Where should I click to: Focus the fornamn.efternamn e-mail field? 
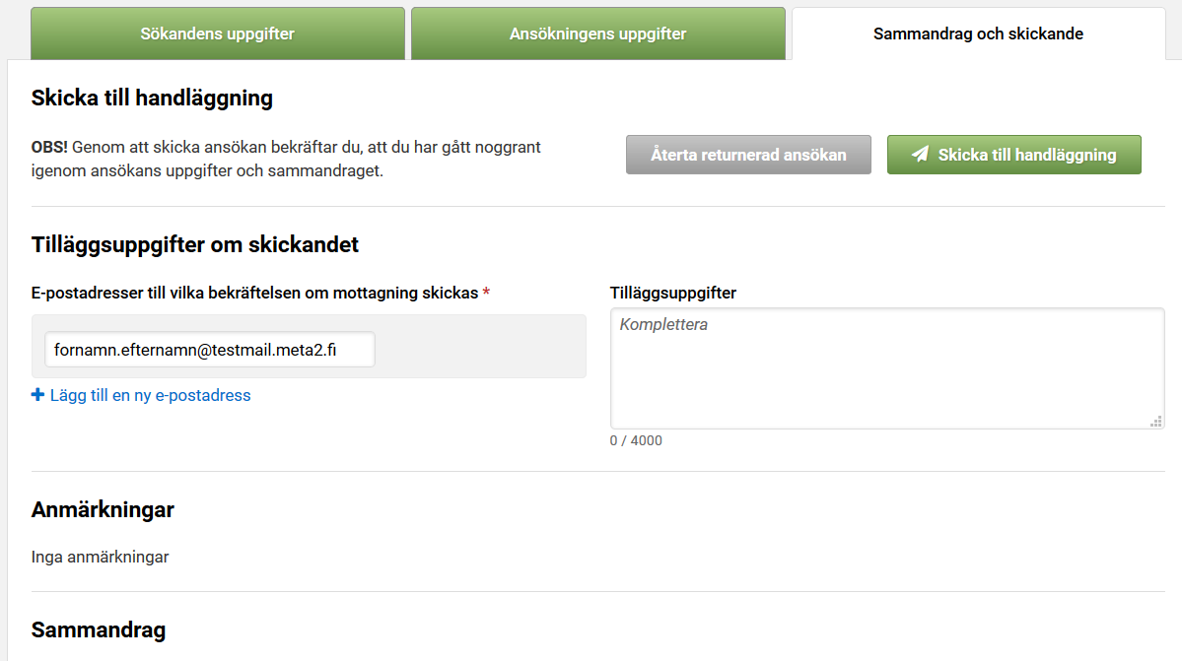210,350
